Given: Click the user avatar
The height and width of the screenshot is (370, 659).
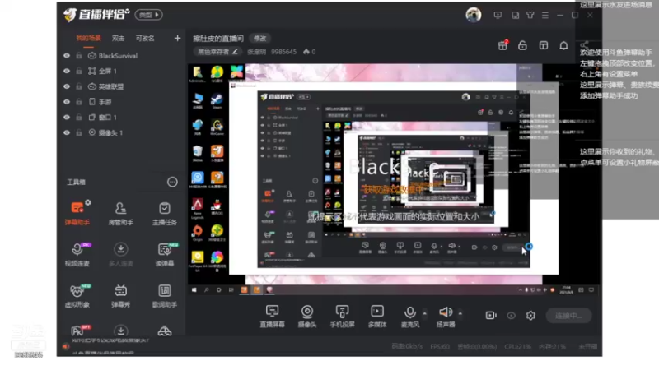Looking at the screenshot, I should click(x=474, y=15).
